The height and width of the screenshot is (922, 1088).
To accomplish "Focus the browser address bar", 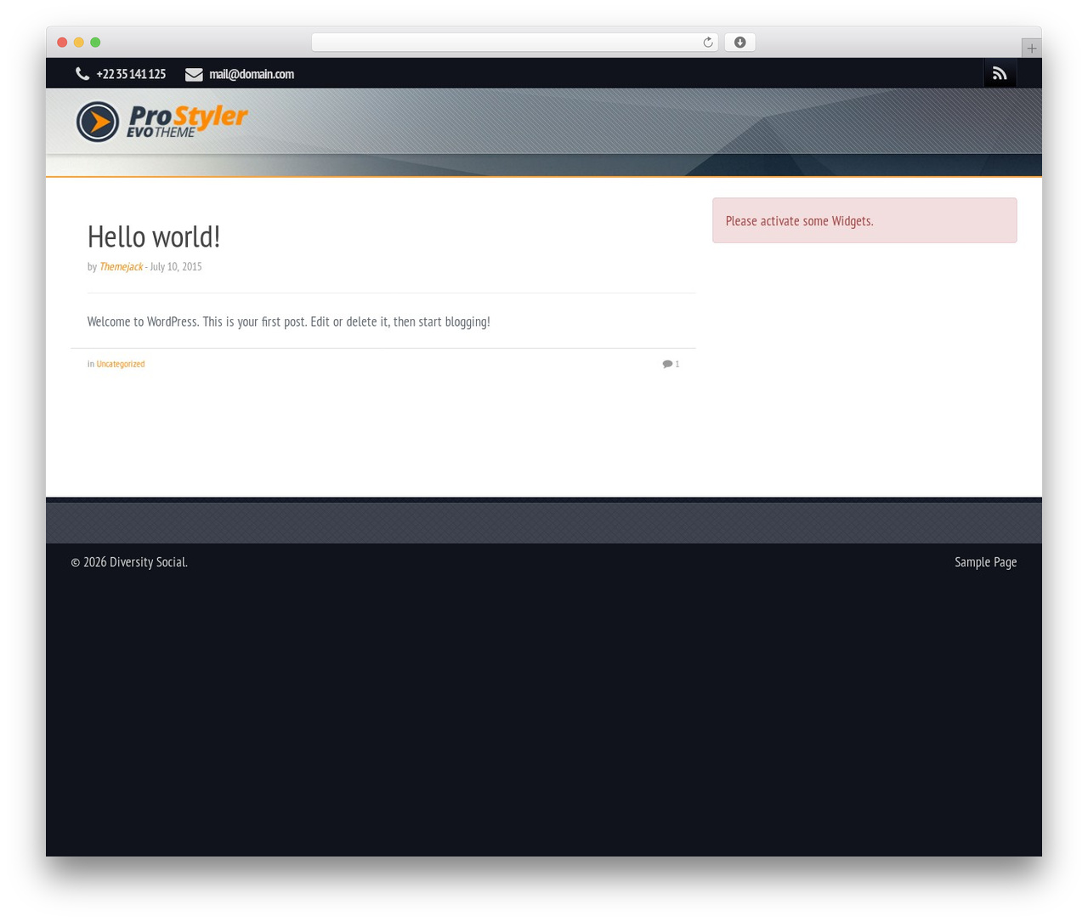I will (x=514, y=43).
